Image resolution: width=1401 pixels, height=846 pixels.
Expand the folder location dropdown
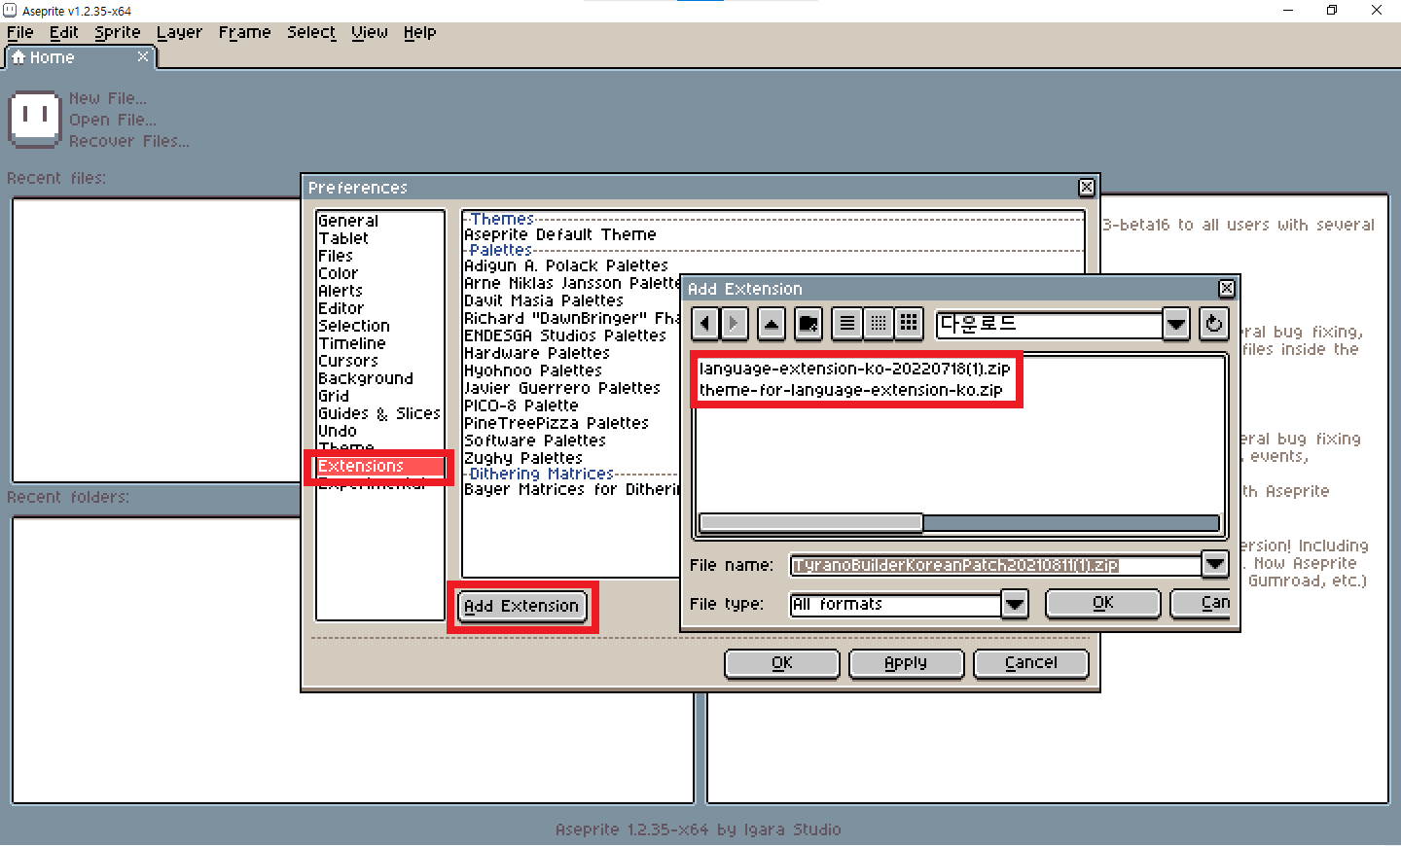click(x=1176, y=324)
